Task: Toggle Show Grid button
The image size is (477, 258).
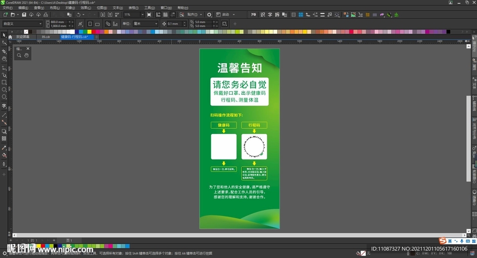Action: tap(165, 14)
